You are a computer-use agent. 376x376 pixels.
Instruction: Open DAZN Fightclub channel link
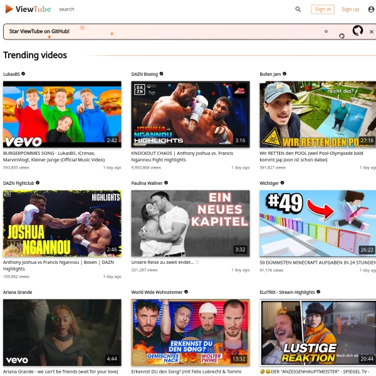click(19, 183)
